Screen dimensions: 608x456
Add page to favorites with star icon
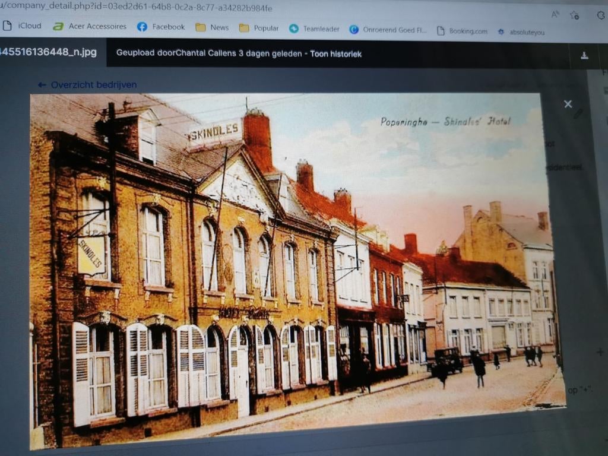coord(574,15)
